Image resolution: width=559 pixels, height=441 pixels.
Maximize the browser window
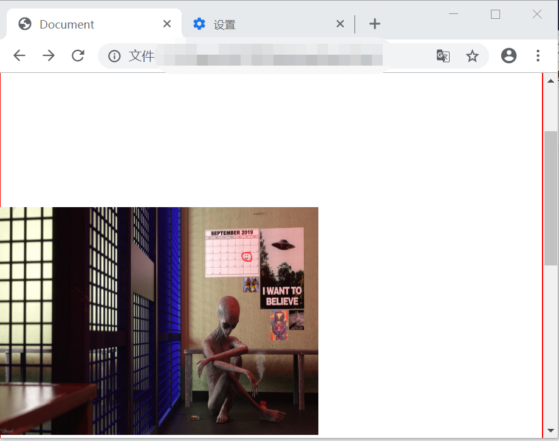(x=496, y=14)
